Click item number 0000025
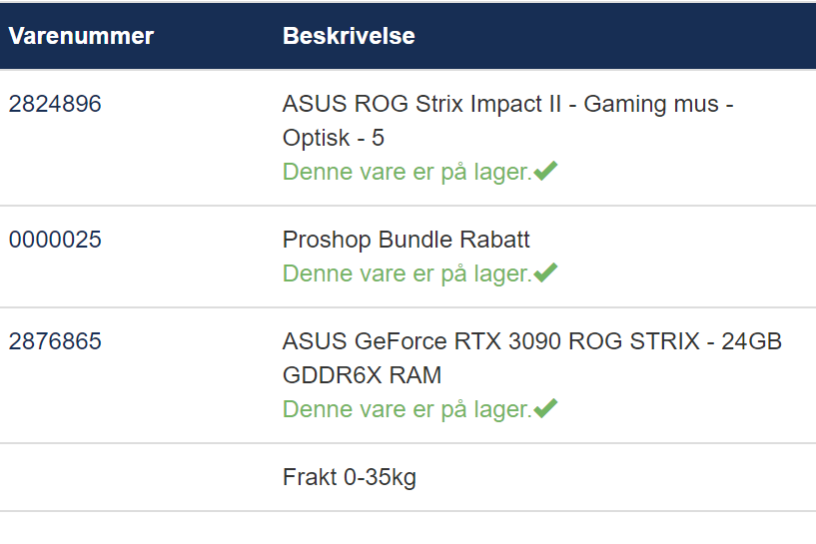Image resolution: width=816 pixels, height=544 pixels. 55,240
